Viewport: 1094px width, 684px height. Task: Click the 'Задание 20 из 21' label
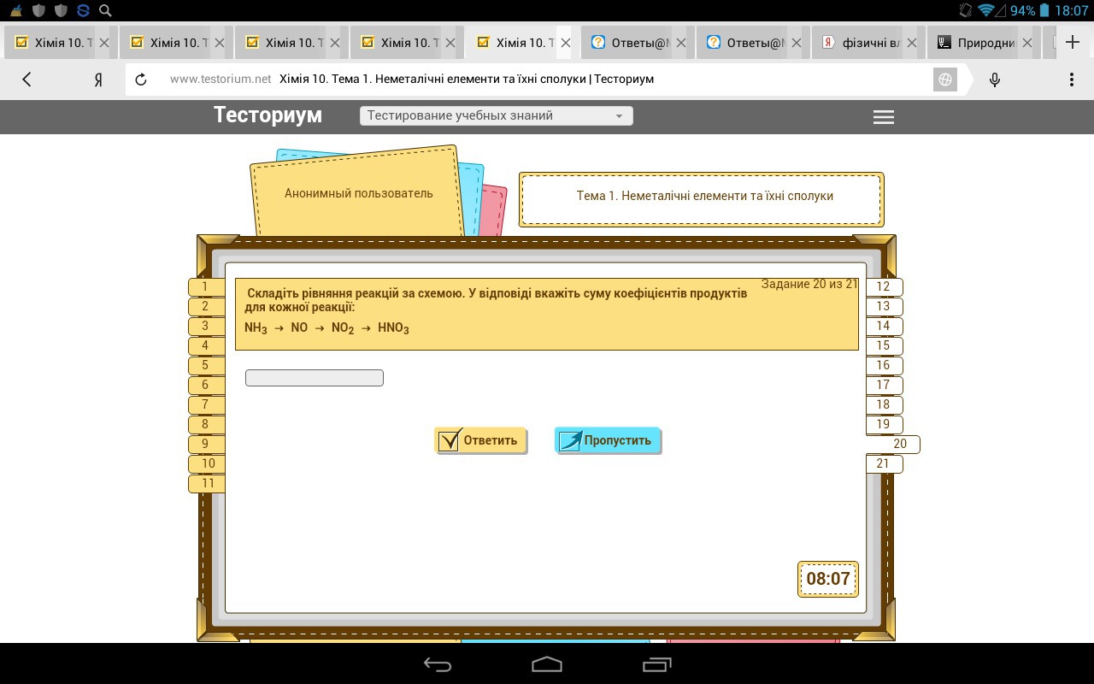pos(809,284)
